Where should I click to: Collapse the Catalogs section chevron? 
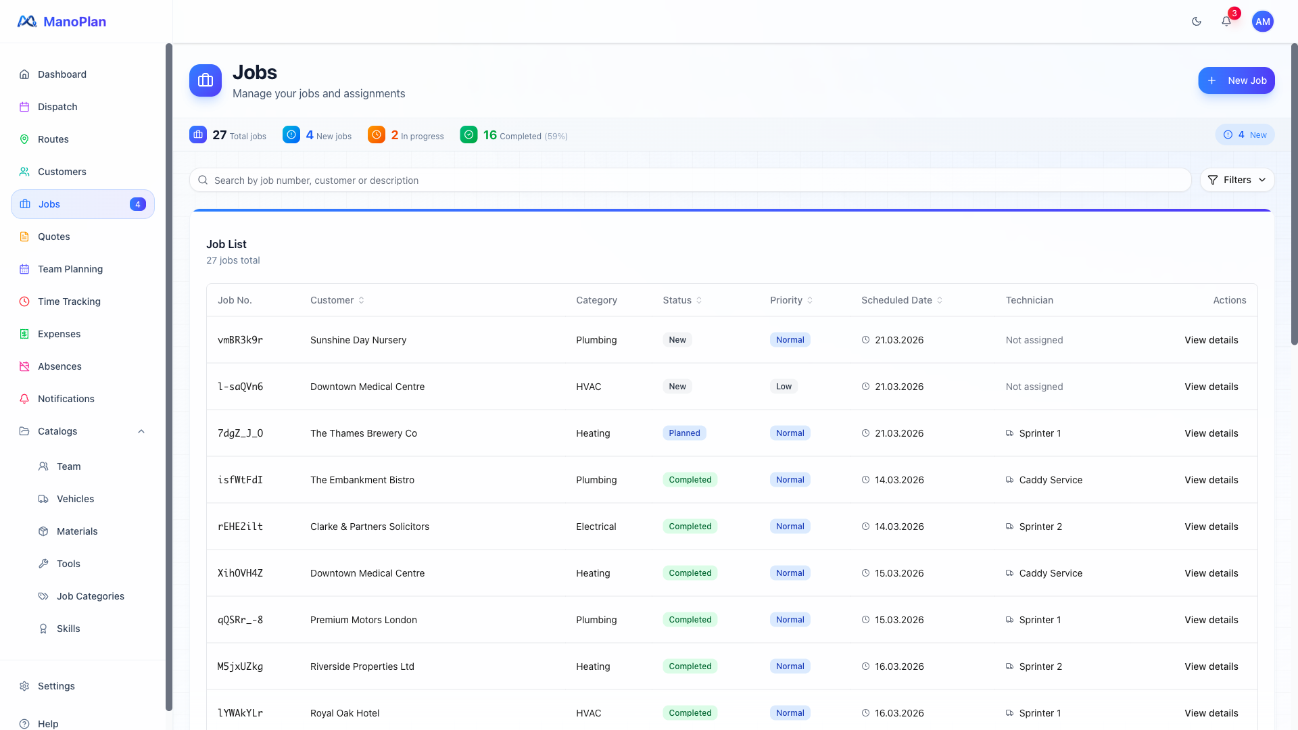141,431
